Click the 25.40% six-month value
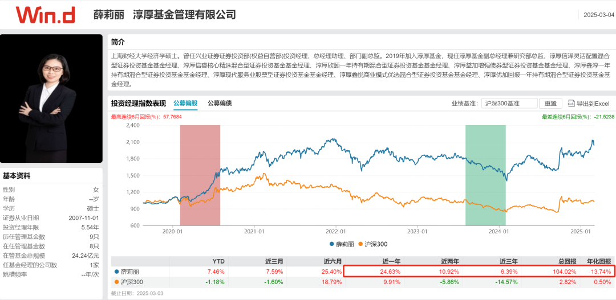Viewport: 616px width, 300px height. pyautogui.click(x=331, y=272)
